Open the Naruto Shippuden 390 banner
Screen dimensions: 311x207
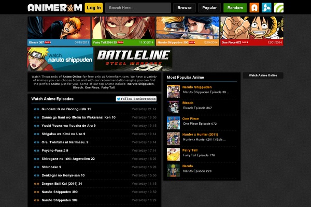[x=188, y=31]
